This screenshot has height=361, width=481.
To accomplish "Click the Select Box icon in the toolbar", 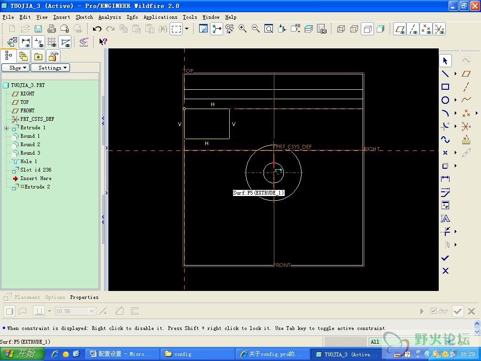I will 176,29.
